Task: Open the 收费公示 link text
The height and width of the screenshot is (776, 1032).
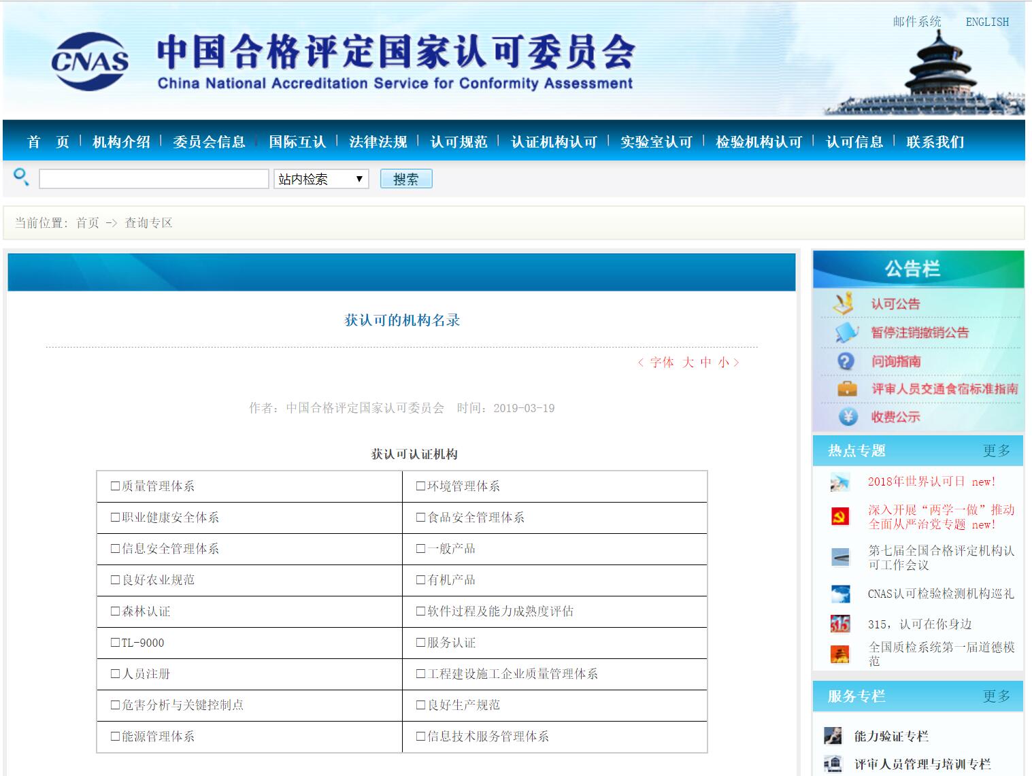Action: 895,417
